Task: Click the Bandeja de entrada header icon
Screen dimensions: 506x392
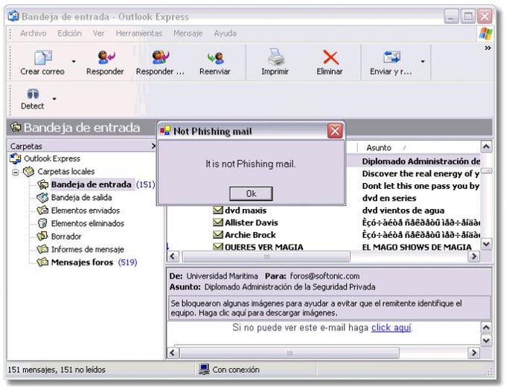Action: pos(16,127)
